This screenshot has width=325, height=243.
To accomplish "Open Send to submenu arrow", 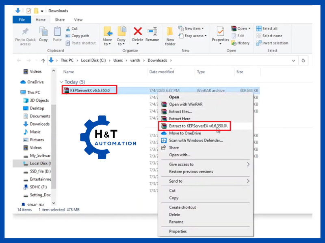I will tap(248, 181).
